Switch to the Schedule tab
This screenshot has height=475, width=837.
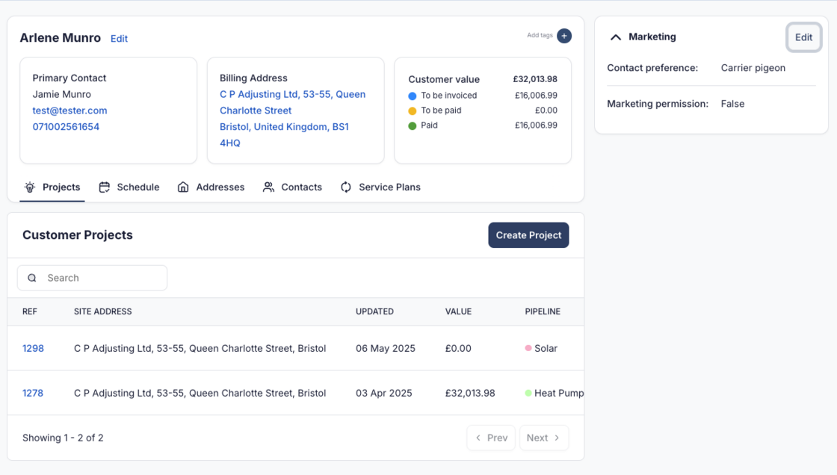(138, 187)
